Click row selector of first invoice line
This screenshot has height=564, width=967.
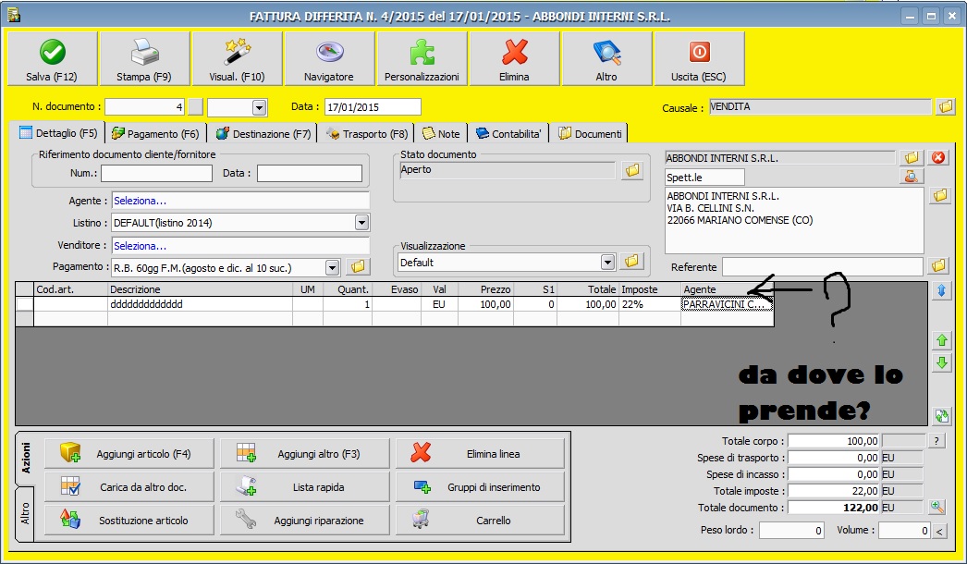point(25,304)
